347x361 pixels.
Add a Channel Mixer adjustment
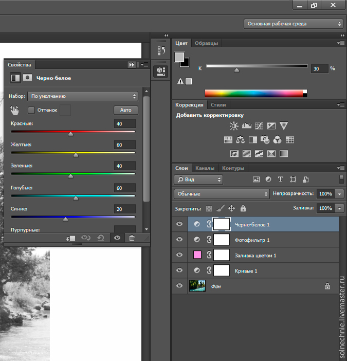(277, 139)
